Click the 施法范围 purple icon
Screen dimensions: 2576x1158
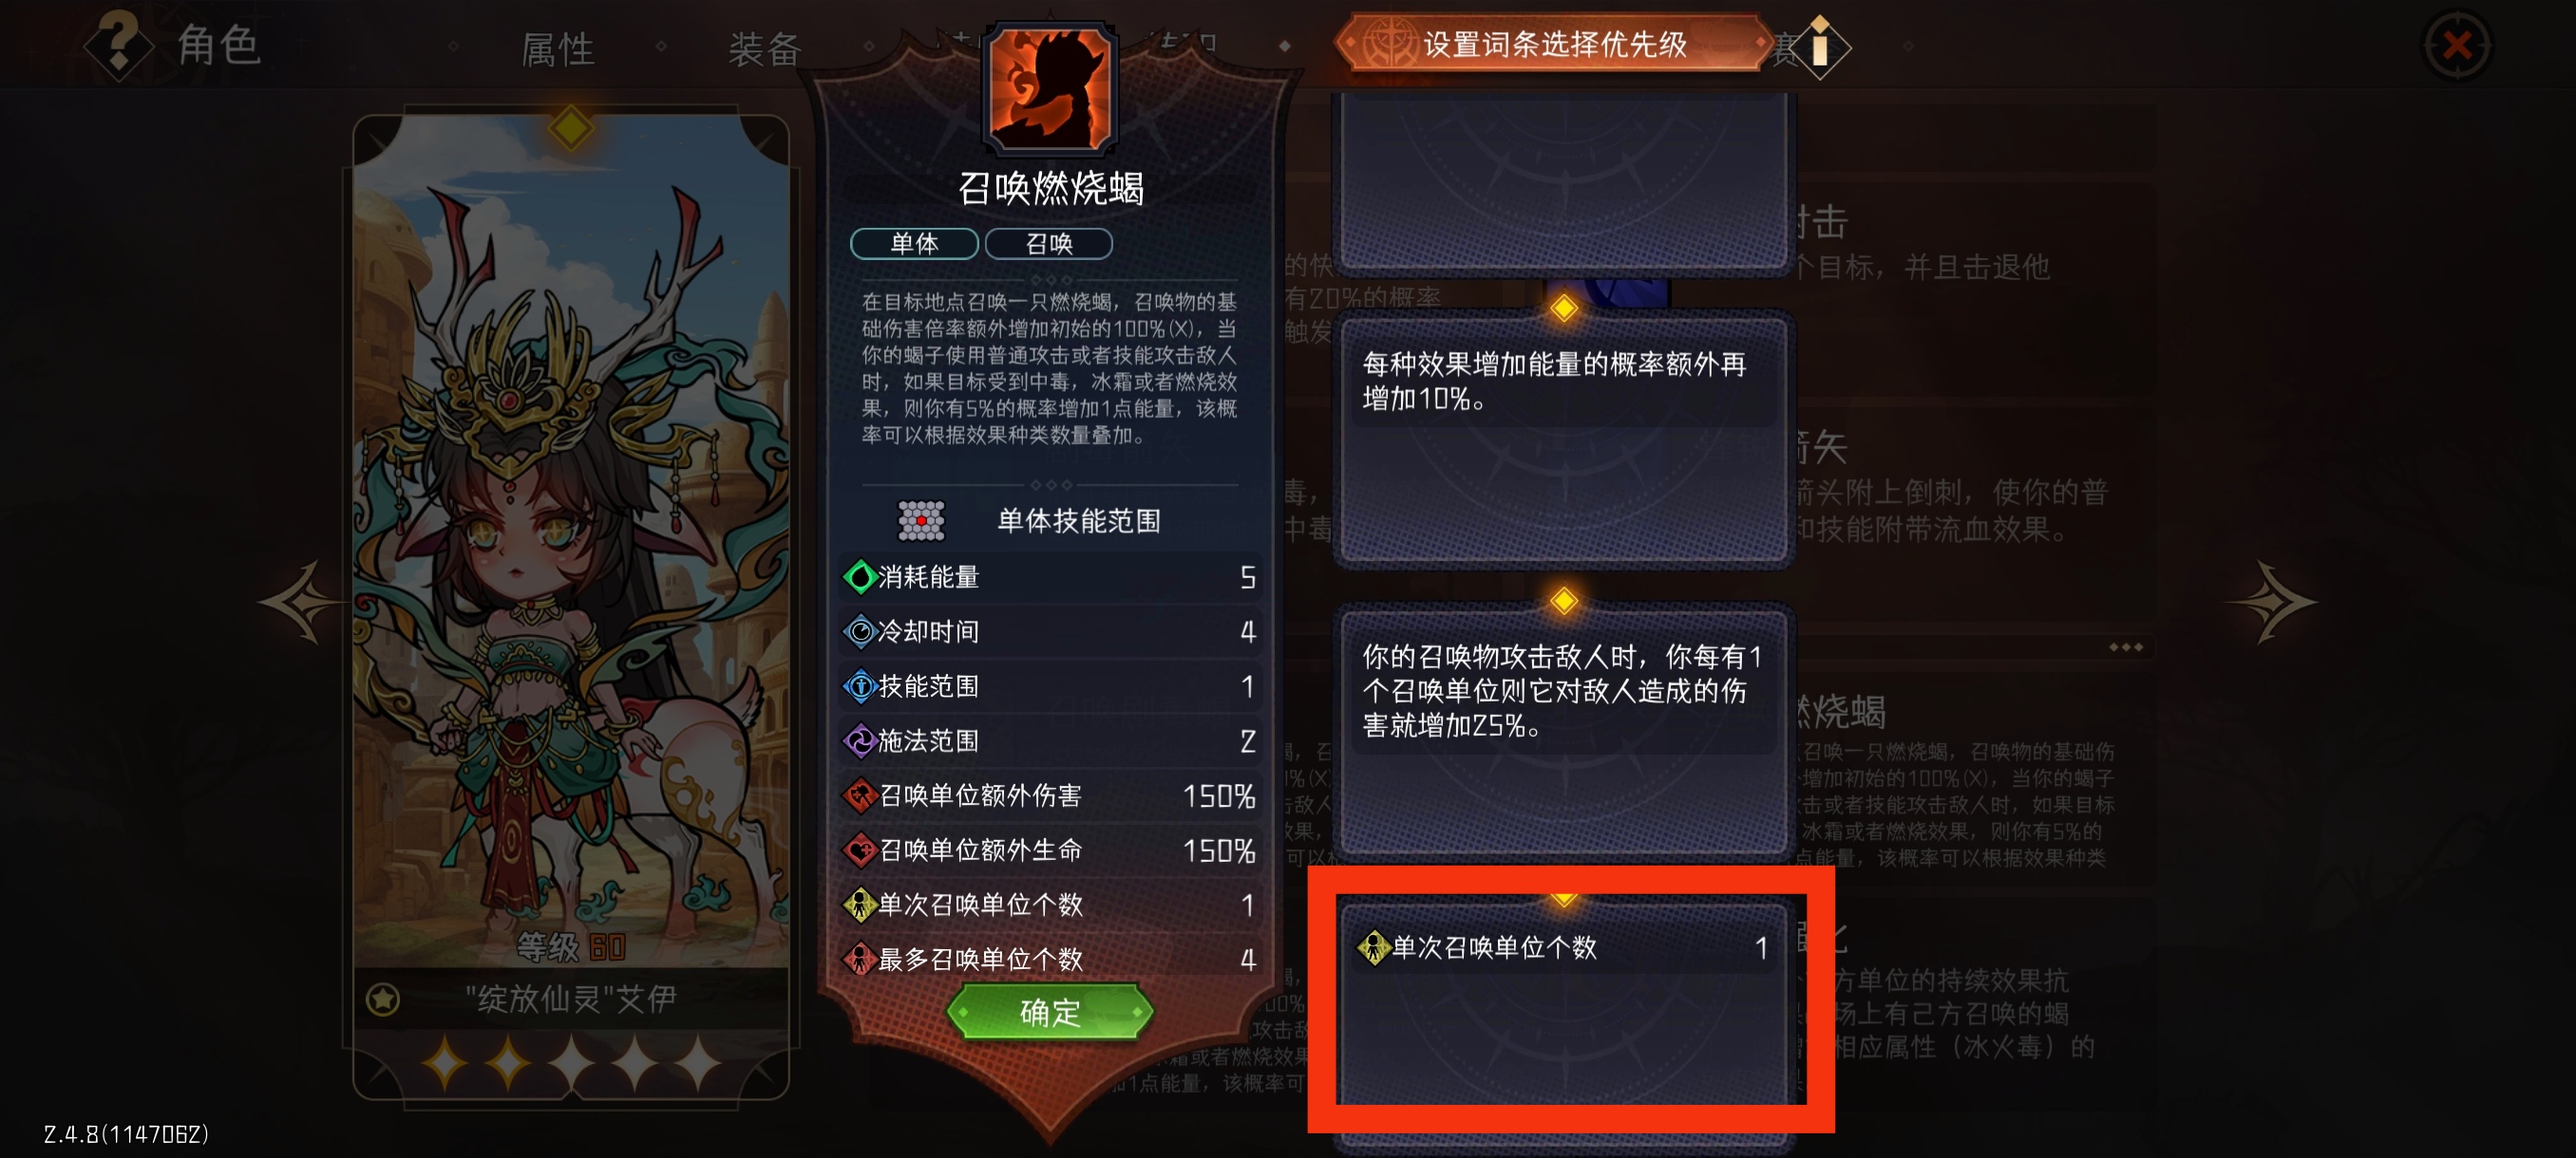pyautogui.click(x=859, y=740)
